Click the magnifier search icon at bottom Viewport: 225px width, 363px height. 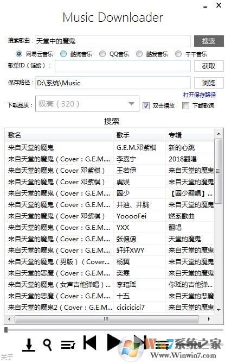click(x=47, y=345)
